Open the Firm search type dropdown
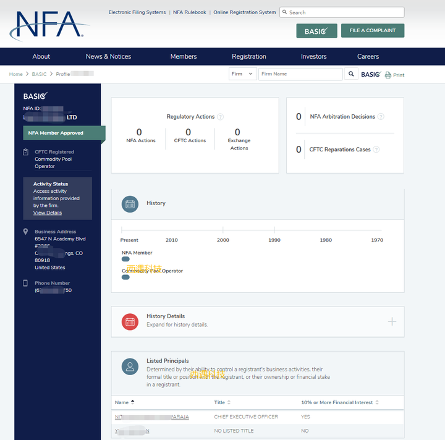Viewport: 445px width, 440px height. click(243, 74)
